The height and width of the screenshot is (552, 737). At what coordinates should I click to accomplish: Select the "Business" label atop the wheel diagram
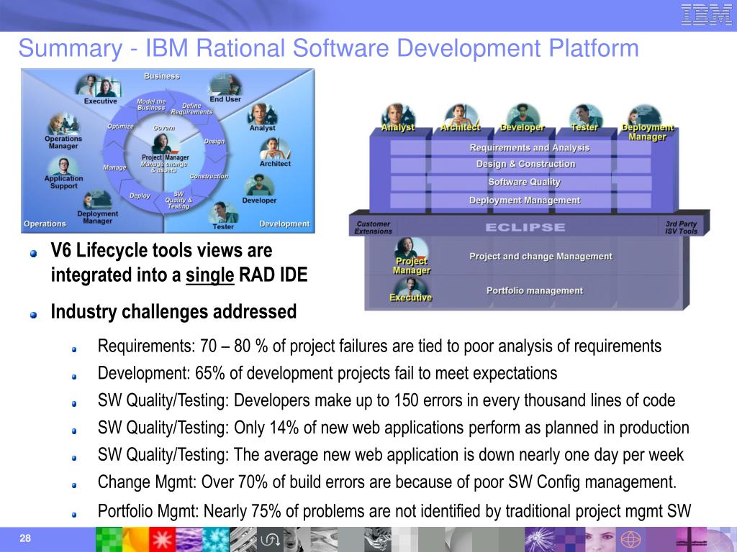click(162, 76)
